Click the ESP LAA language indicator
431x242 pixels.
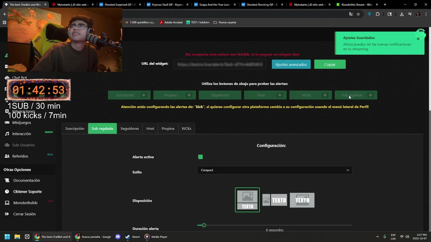point(393,237)
